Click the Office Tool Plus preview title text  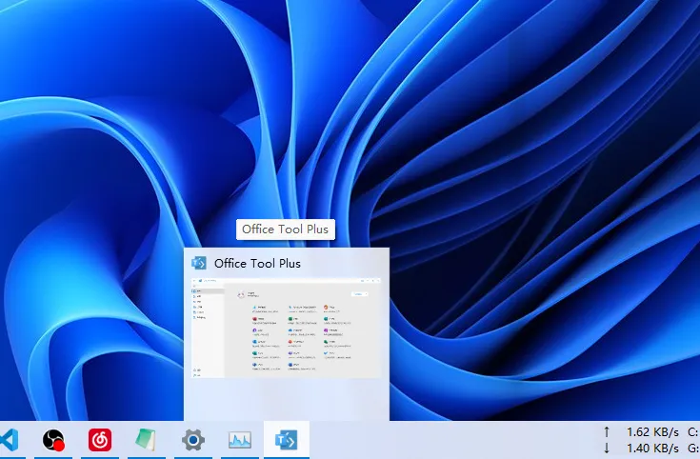click(257, 263)
